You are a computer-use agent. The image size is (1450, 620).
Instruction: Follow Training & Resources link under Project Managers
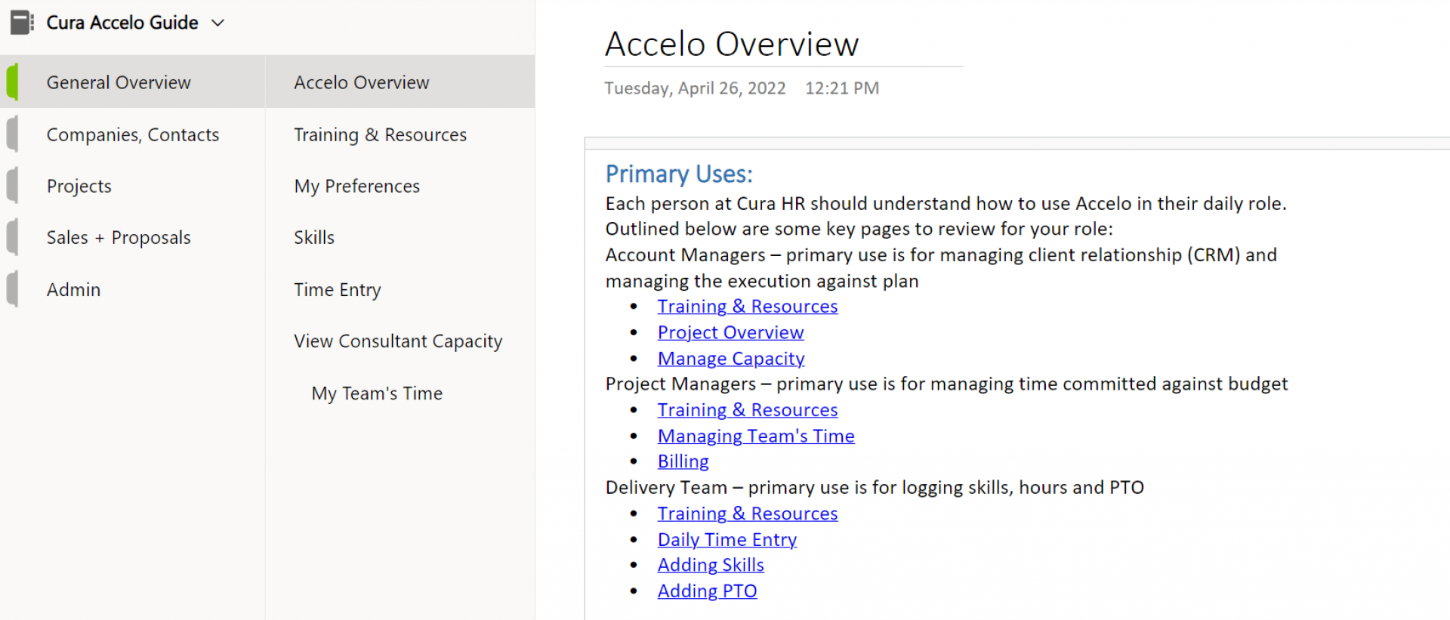pos(748,409)
